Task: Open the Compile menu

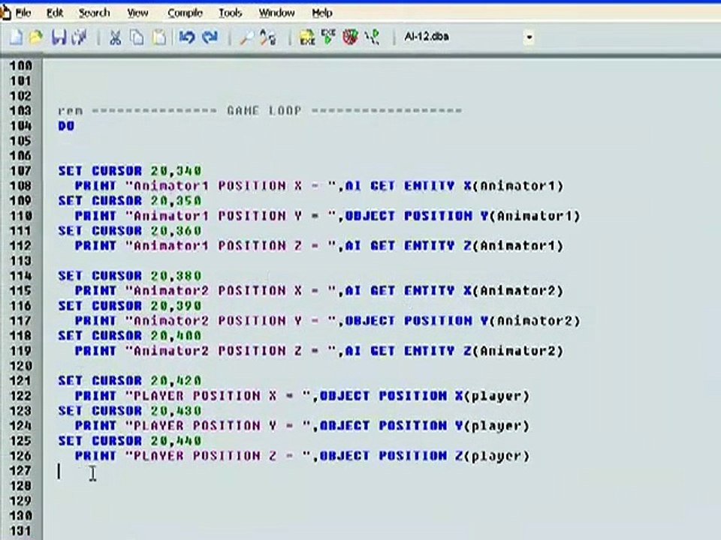Action: (x=185, y=13)
